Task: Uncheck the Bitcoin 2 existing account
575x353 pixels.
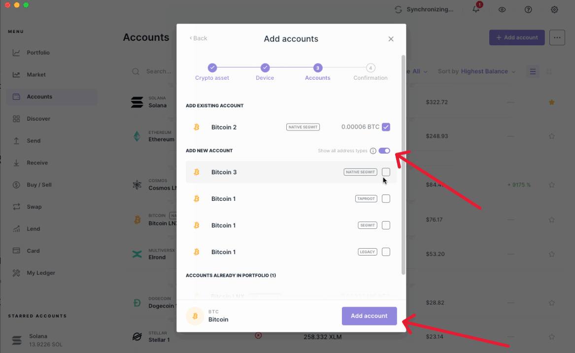Action: click(386, 127)
